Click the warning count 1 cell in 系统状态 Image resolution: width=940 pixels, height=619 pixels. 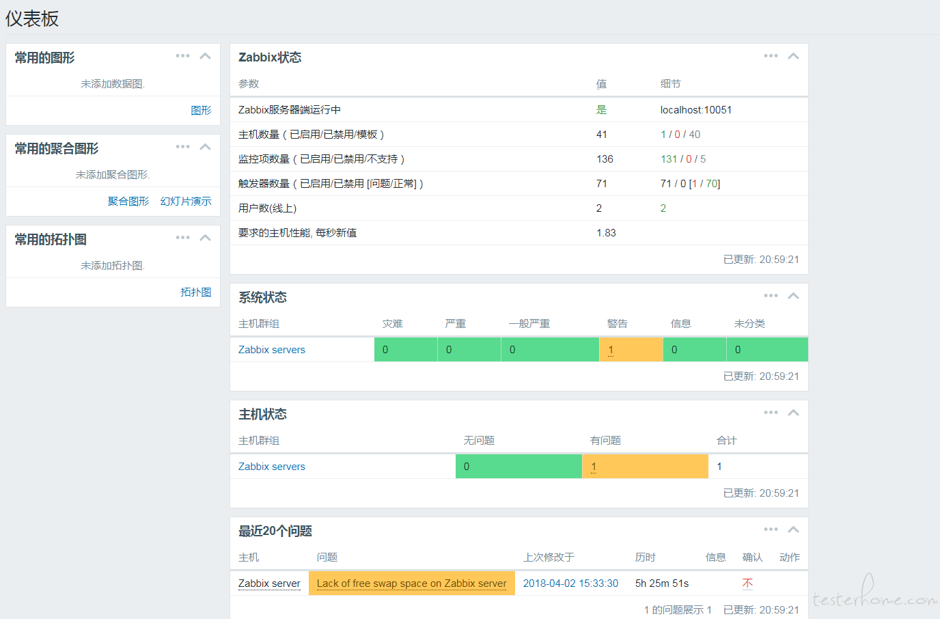point(631,350)
